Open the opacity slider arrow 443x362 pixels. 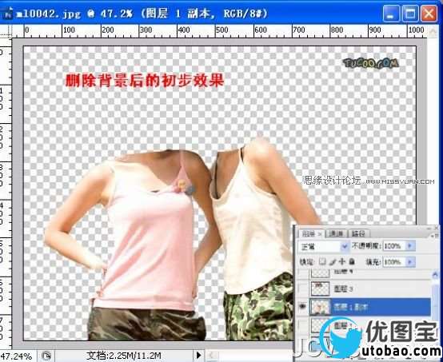(x=410, y=246)
